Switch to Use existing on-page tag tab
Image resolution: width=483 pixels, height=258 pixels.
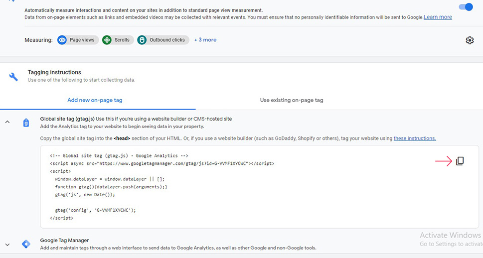pyautogui.click(x=292, y=100)
